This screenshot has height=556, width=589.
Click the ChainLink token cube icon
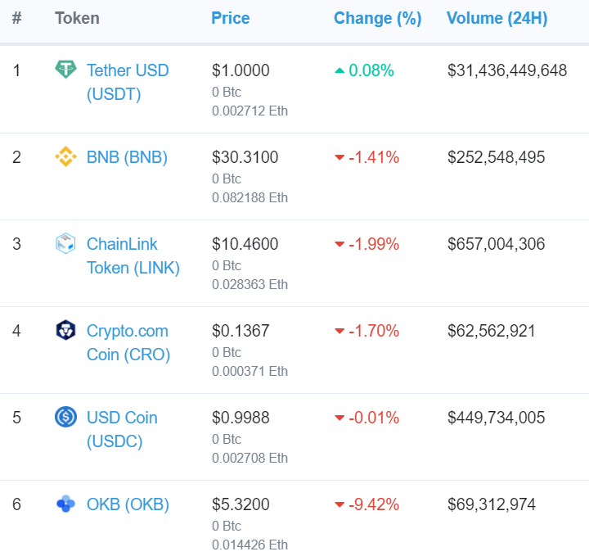pyautogui.click(x=65, y=243)
